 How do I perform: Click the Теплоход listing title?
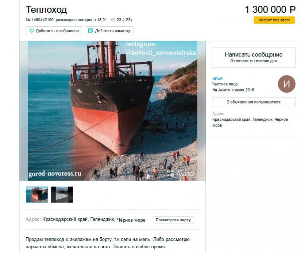(46, 9)
